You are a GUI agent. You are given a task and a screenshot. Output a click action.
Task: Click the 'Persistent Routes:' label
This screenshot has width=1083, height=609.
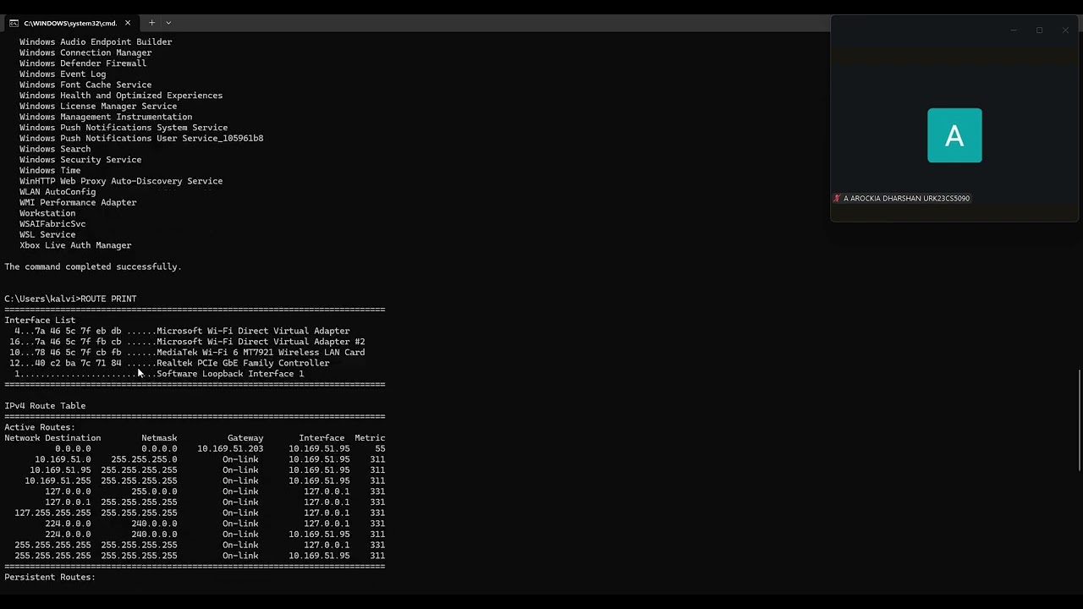[x=50, y=577]
